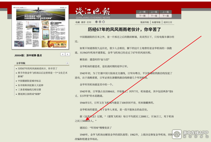Open article 挥手作别金华飞机场 in sidebar
Screen dimensions: 211x142
point(43,74)
